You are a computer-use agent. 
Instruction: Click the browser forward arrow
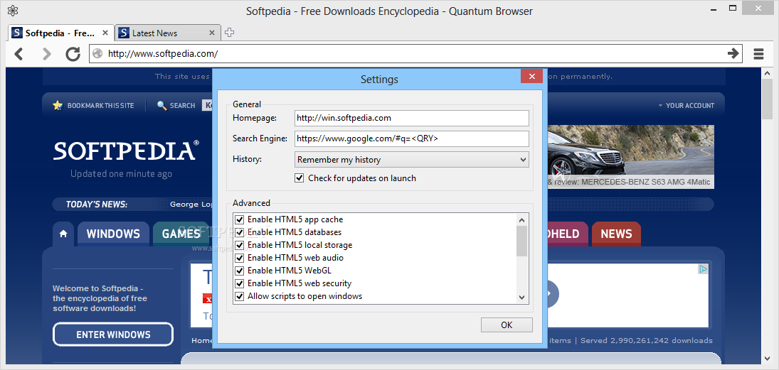point(46,53)
